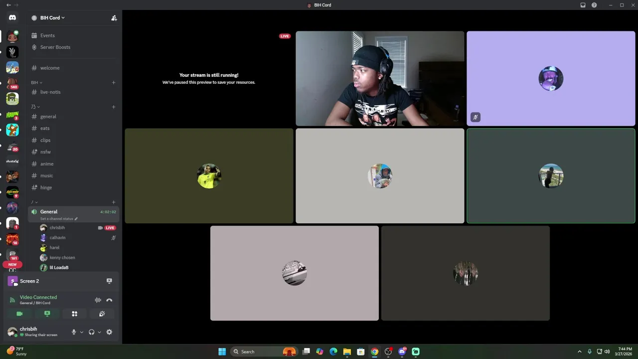
Task: Open the Help icon in title bar
Action: click(x=594, y=5)
